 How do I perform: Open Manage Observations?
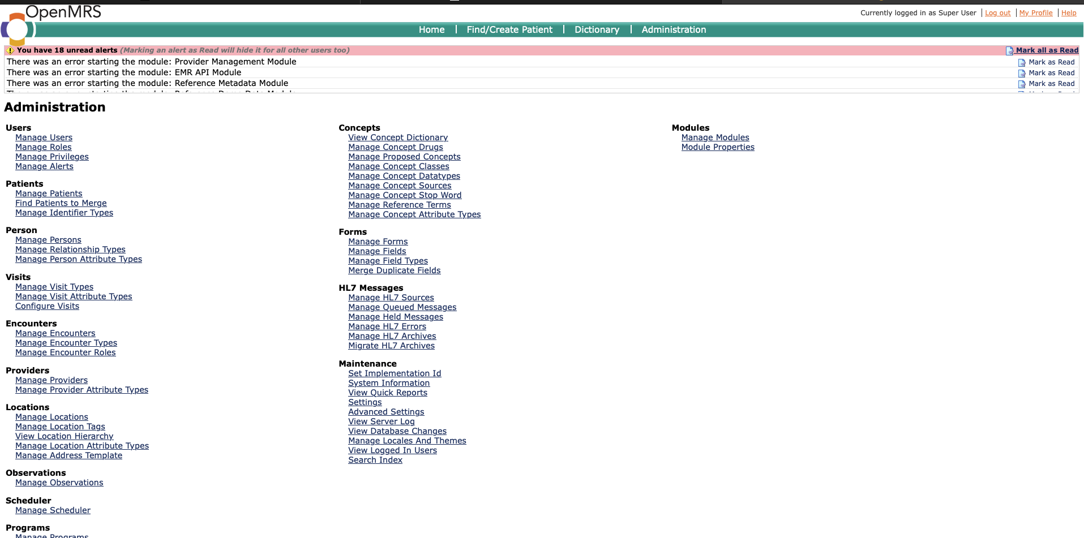click(x=59, y=483)
